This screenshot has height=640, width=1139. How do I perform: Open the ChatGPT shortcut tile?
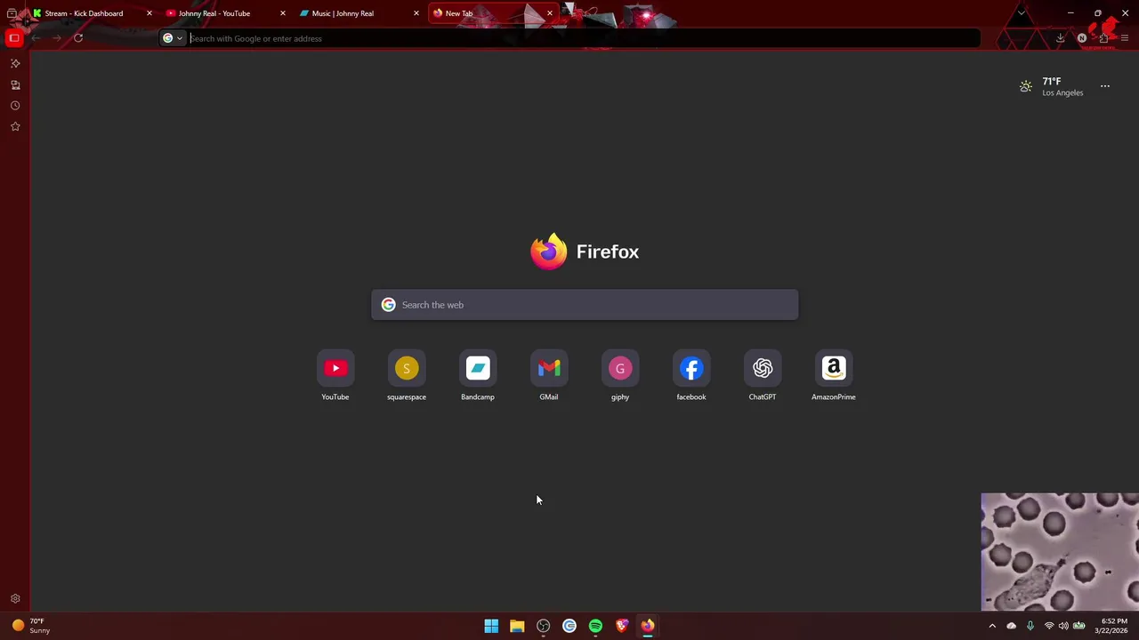coord(763,376)
